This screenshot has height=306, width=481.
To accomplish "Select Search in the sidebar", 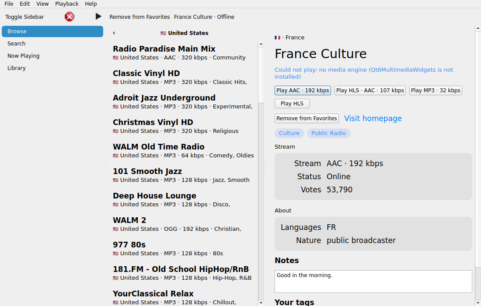I will 52,44.
